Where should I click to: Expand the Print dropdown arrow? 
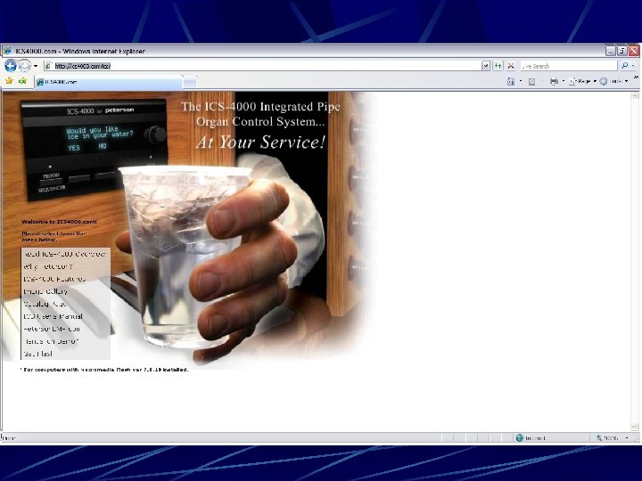click(564, 81)
